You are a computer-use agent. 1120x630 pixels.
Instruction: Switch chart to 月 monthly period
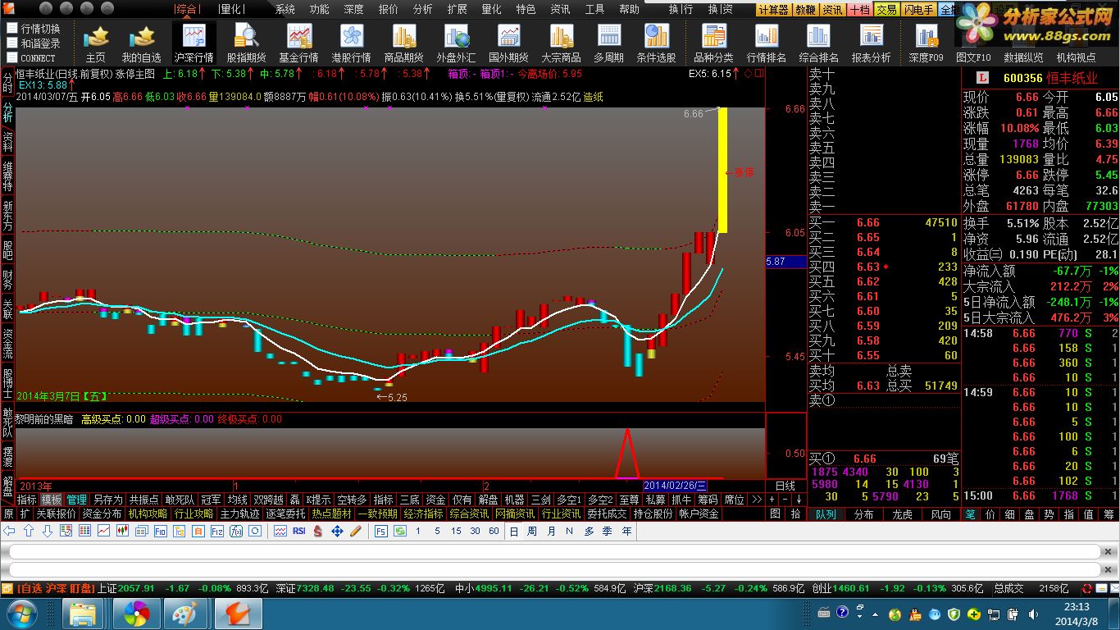(x=551, y=532)
